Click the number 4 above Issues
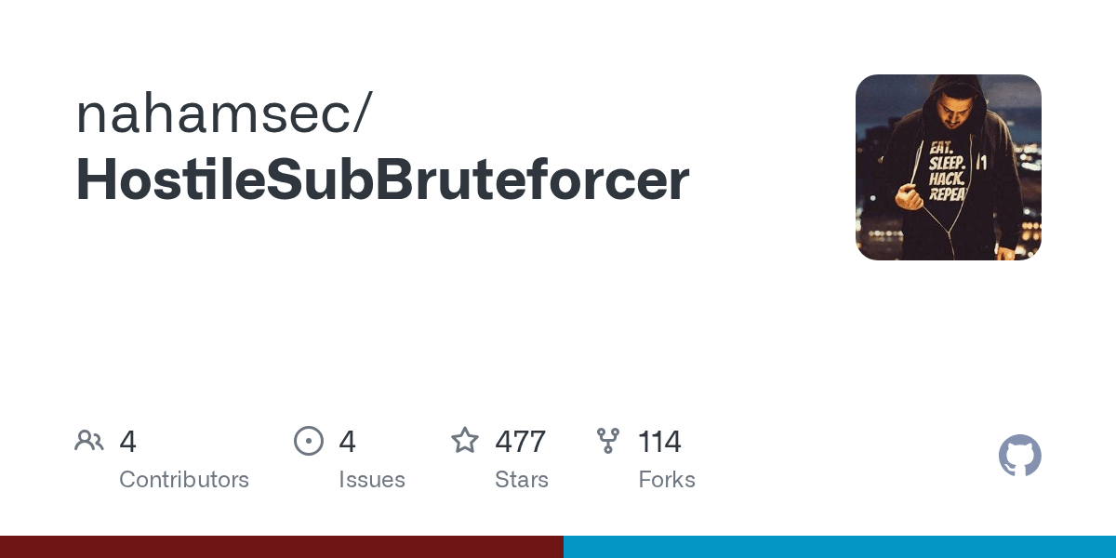Image resolution: width=1116 pixels, height=558 pixels. click(348, 442)
